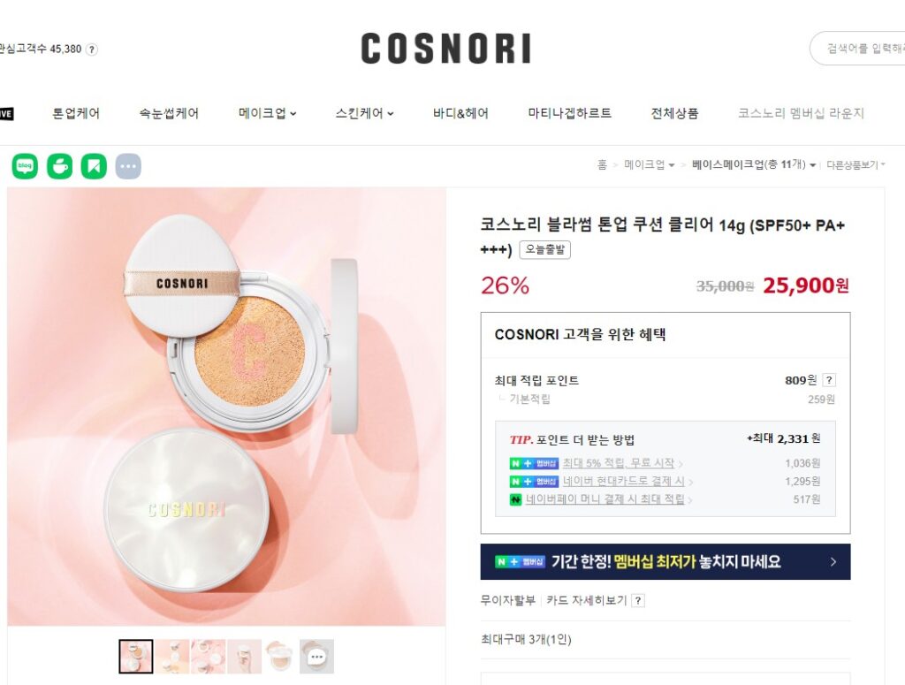The image size is (905, 685).
Task: Open 최대 5% 적립, 무료 시작 link
Action: point(619,463)
